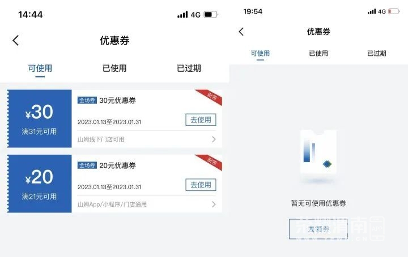
Task: Tap the ¥20 blue coupon badge
Action: (39, 184)
